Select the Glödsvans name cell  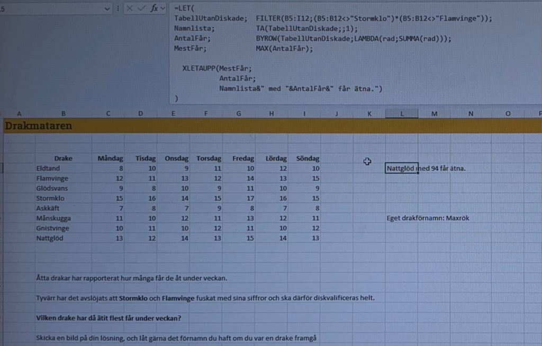[64, 189]
